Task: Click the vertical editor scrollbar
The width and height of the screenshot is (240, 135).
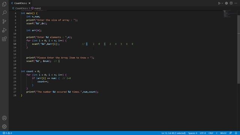Action: [238, 49]
